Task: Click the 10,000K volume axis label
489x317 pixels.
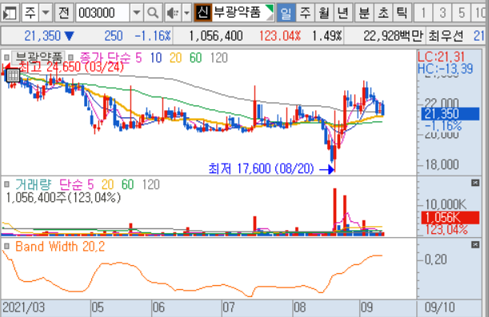Action: pyautogui.click(x=446, y=204)
